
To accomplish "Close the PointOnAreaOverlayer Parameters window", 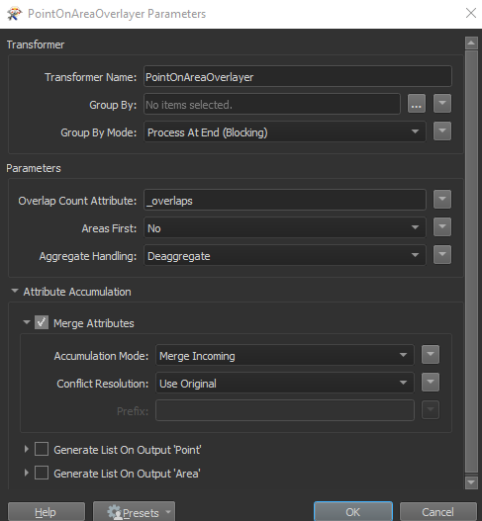I will coord(471,13).
